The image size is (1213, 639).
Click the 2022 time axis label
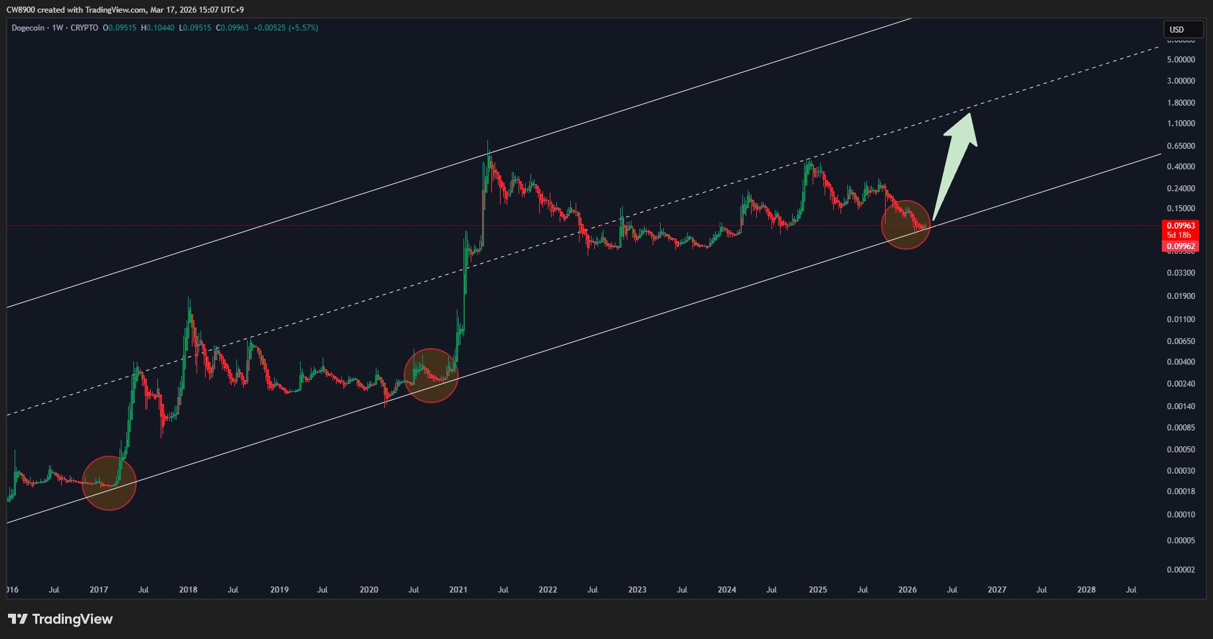pyautogui.click(x=548, y=590)
